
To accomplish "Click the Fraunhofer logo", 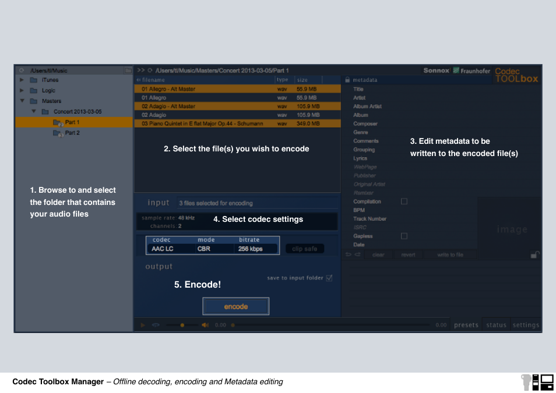I will (x=471, y=70).
